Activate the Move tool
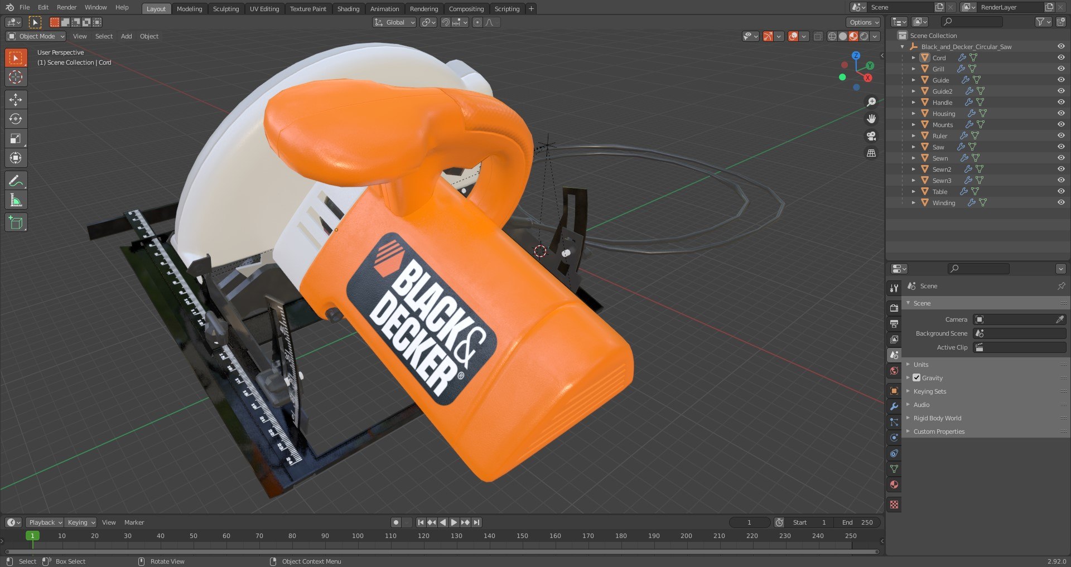This screenshot has width=1071, height=567. pyautogui.click(x=16, y=100)
